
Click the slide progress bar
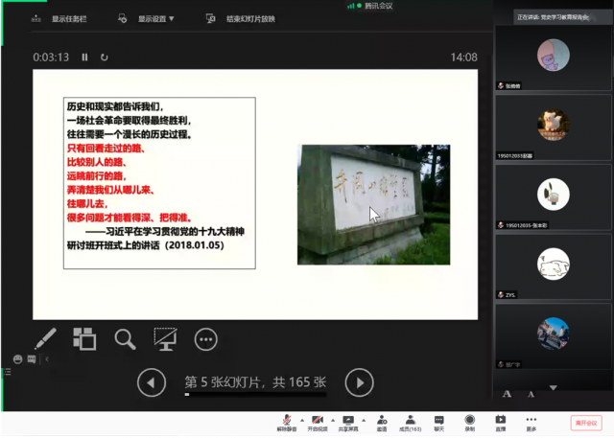254,395
